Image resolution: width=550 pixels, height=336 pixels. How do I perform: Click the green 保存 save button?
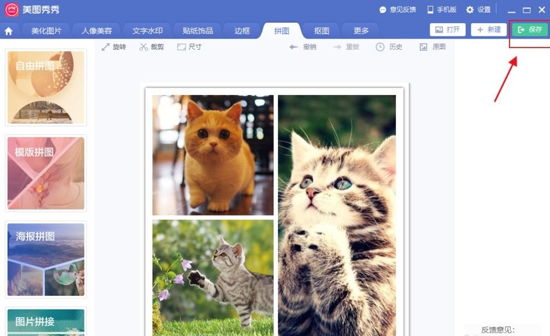pyautogui.click(x=530, y=30)
